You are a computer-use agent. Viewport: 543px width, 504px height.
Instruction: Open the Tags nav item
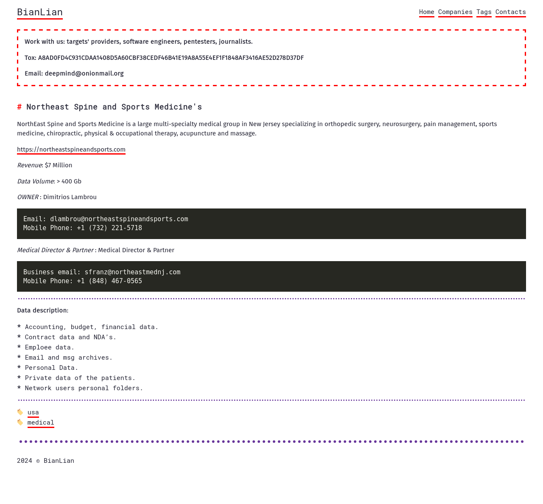click(x=484, y=12)
